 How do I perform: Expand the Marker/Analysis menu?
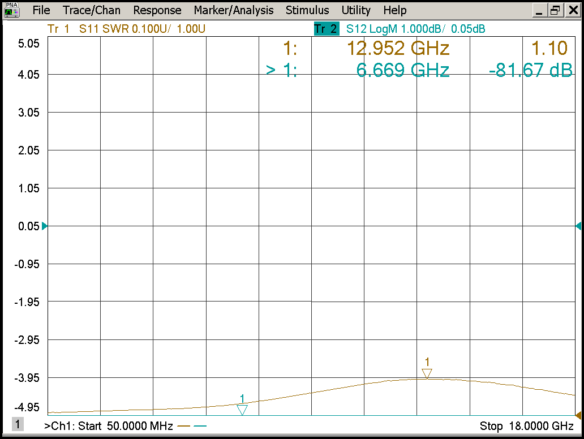pyautogui.click(x=233, y=10)
